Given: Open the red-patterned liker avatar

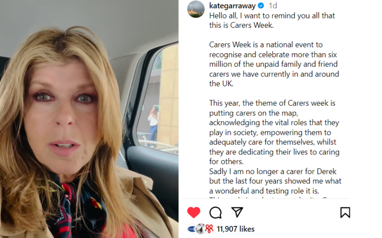Looking at the screenshot, I should coord(209,229).
